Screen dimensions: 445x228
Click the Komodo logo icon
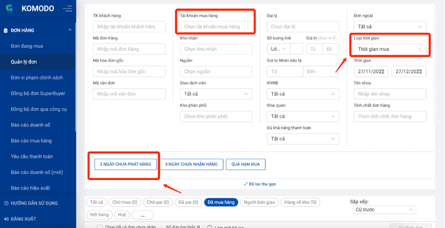pos(9,8)
